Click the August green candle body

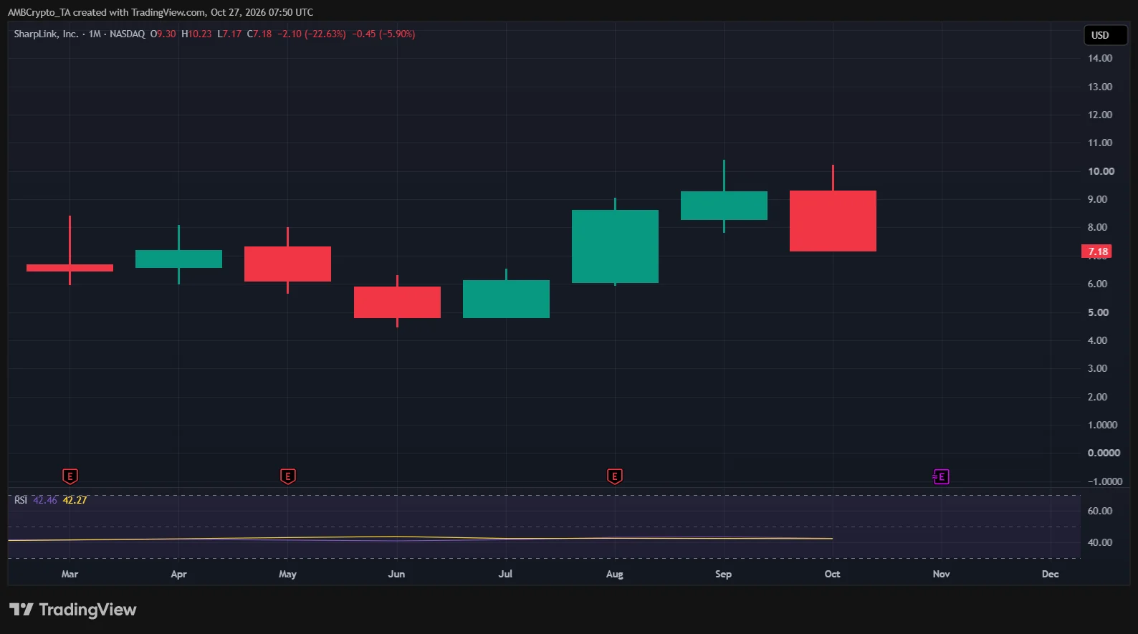tap(615, 246)
